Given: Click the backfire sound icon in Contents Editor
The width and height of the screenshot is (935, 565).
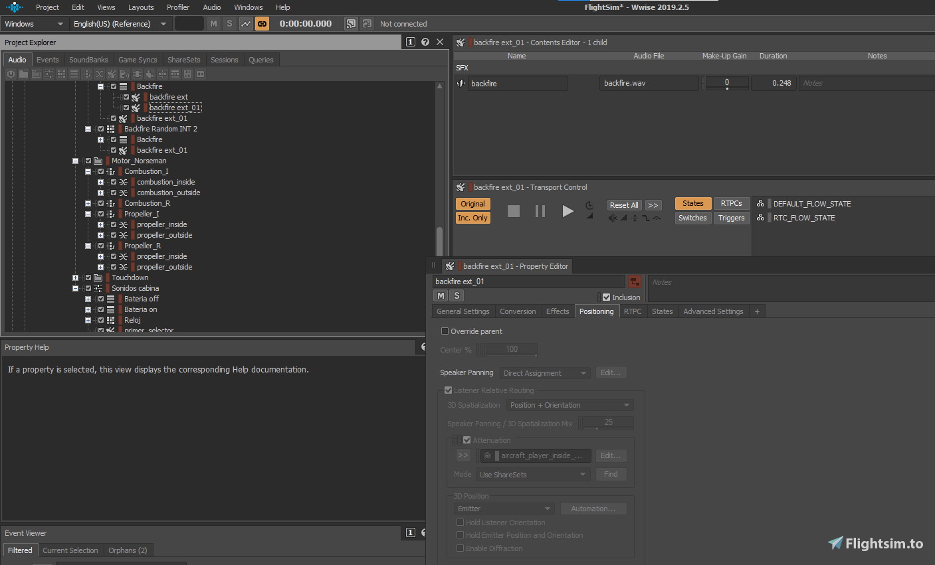Looking at the screenshot, I should (x=461, y=84).
